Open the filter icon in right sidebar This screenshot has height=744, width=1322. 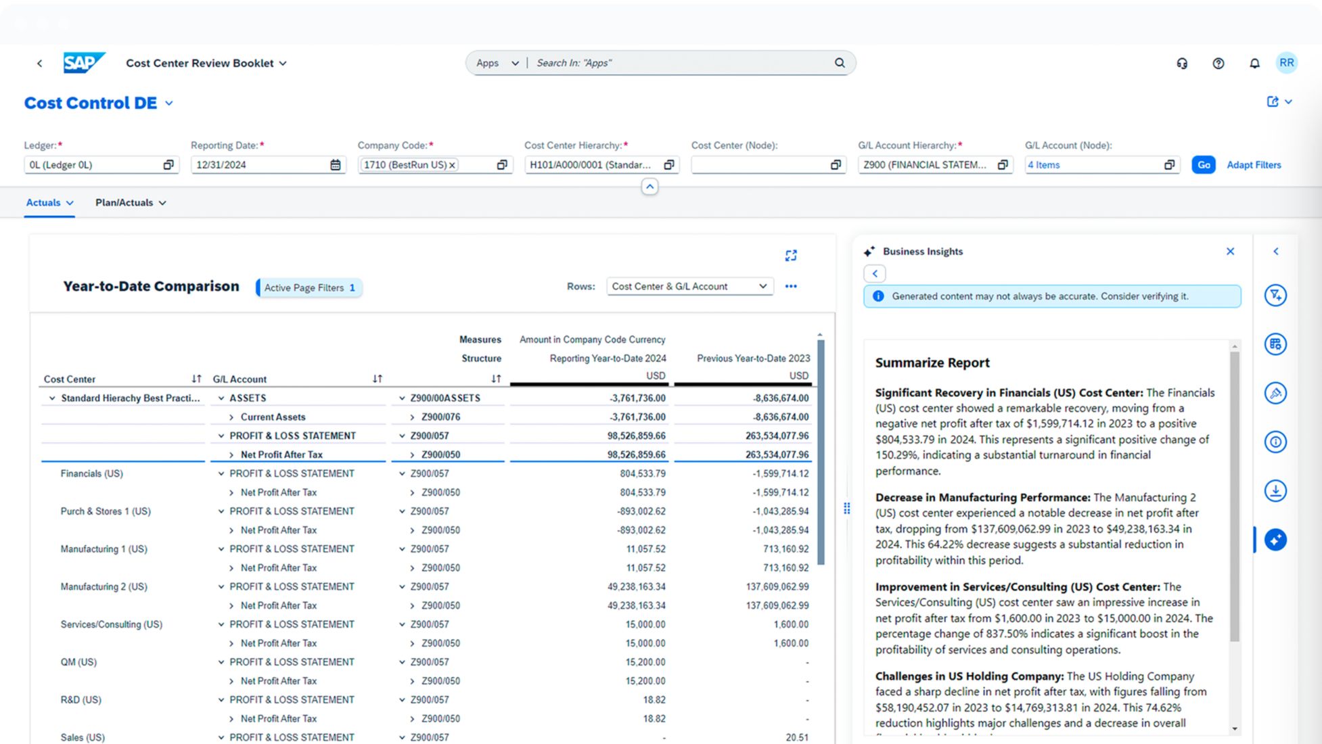[x=1275, y=295]
